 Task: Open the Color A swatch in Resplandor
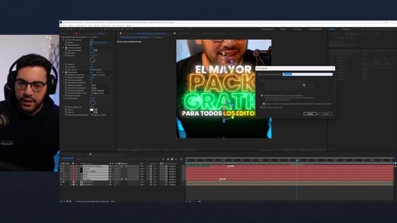tap(92, 110)
